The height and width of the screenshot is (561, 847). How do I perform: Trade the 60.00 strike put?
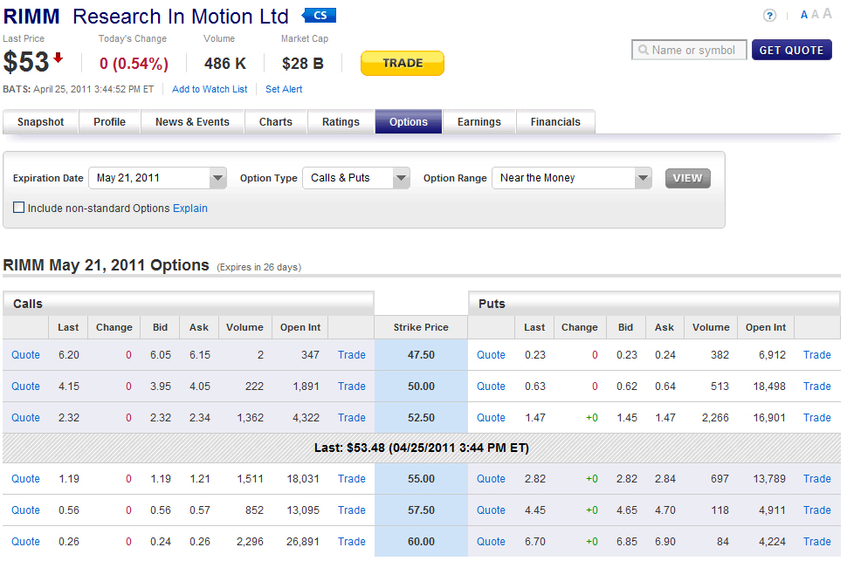816,541
